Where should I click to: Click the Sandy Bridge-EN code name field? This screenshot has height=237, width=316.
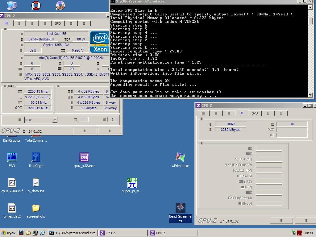tap(41, 39)
